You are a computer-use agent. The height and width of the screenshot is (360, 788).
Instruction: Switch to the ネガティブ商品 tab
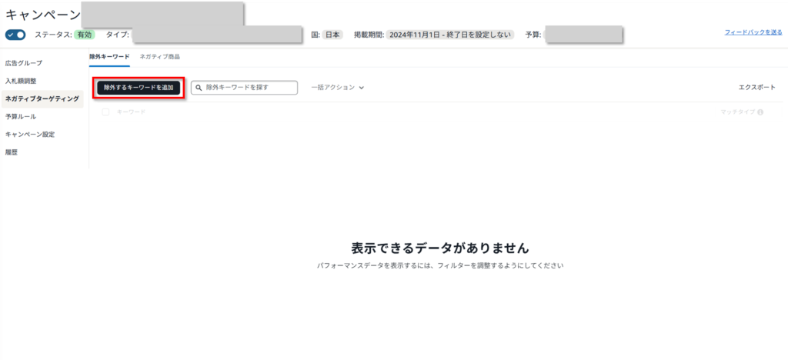pos(160,57)
